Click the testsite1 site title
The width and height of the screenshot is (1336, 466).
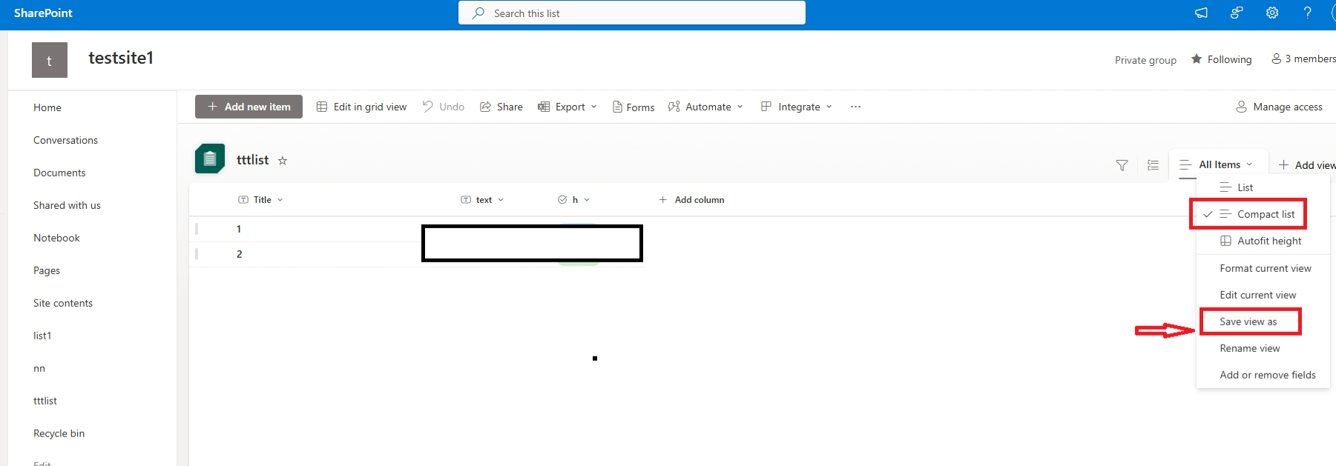(121, 58)
